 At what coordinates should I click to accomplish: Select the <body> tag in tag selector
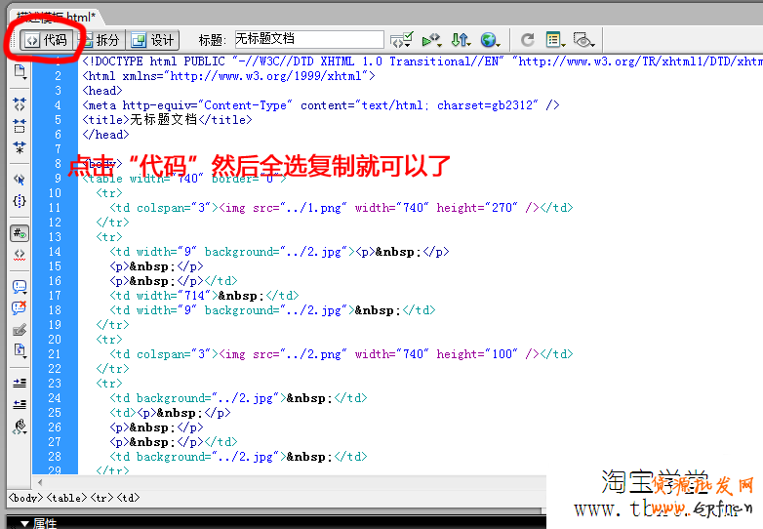click(x=25, y=498)
